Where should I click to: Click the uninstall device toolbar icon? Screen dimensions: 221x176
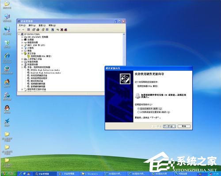(62, 30)
